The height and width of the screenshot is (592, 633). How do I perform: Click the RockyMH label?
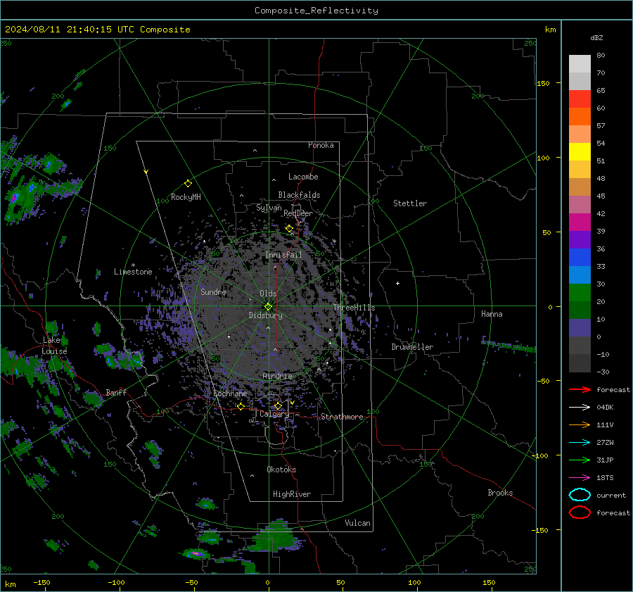[x=186, y=197]
